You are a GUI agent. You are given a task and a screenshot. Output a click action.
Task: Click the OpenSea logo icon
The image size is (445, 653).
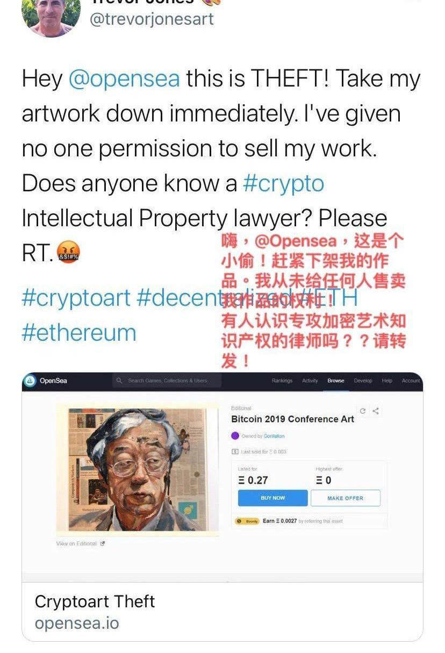[30, 381]
